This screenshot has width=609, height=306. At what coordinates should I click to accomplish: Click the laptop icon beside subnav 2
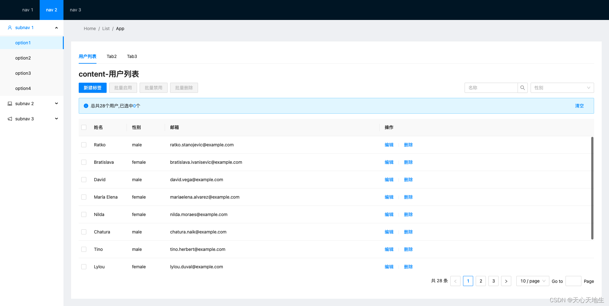click(10, 104)
